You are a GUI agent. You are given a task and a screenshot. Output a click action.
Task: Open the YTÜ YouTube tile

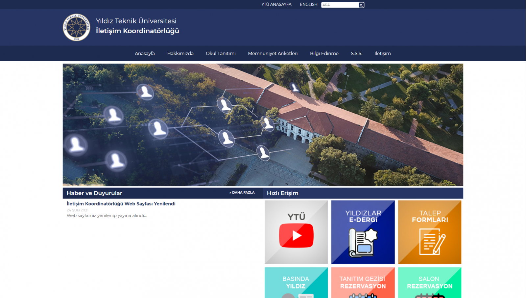coord(296,232)
